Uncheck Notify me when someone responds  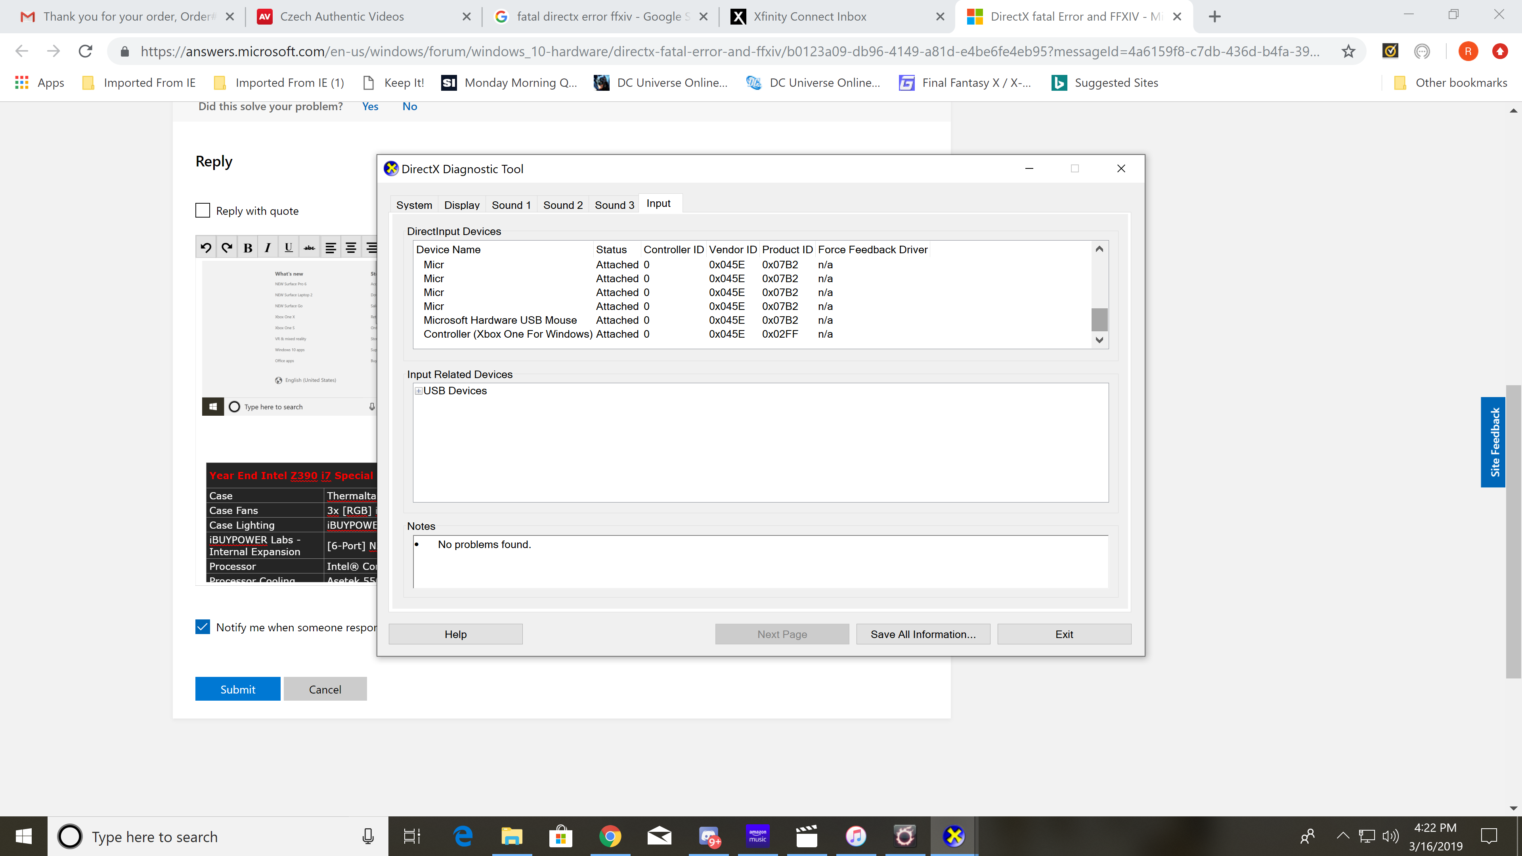click(x=203, y=627)
